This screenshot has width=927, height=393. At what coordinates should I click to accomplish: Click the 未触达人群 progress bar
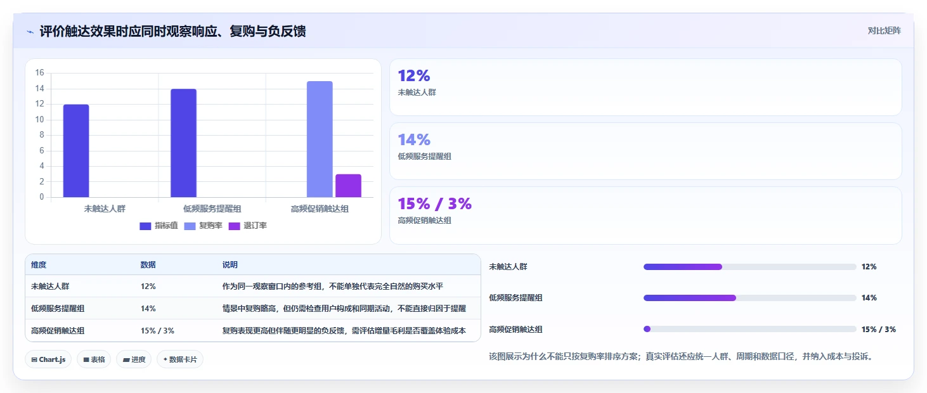[750, 267]
